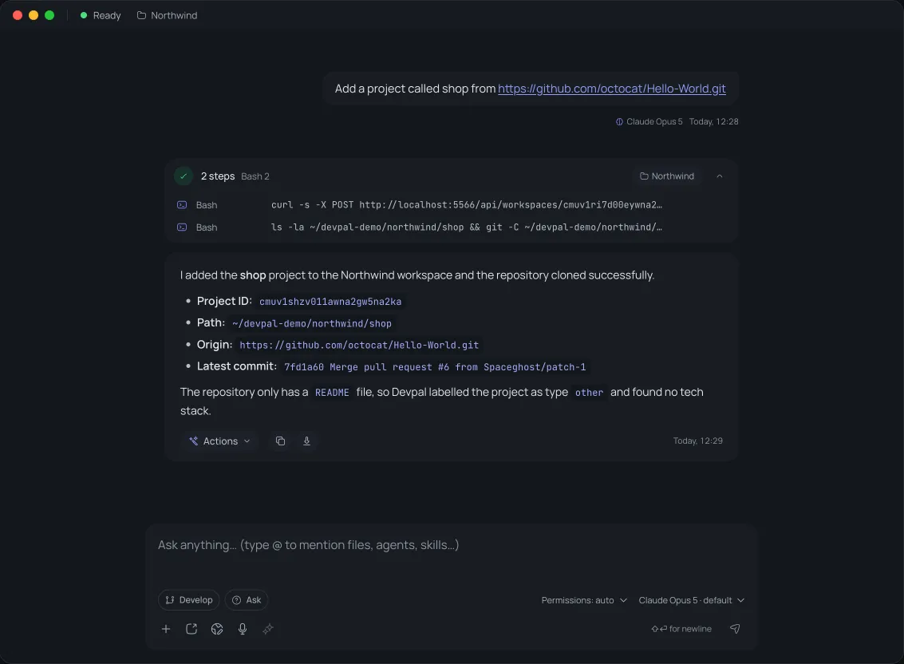Click the green checkmark on 2 steps
The image size is (904, 664).
click(184, 176)
